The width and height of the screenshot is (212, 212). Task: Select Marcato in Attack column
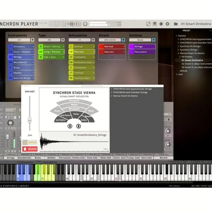[112, 52]
